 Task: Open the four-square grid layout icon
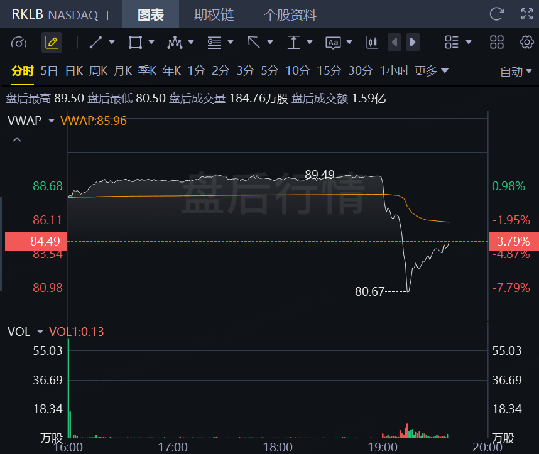pyautogui.click(x=496, y=43)
